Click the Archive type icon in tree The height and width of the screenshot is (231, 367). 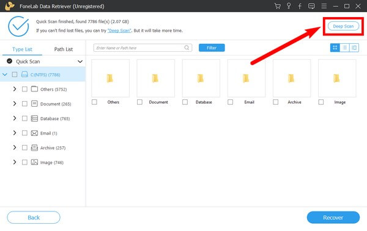tap(34, 147)
